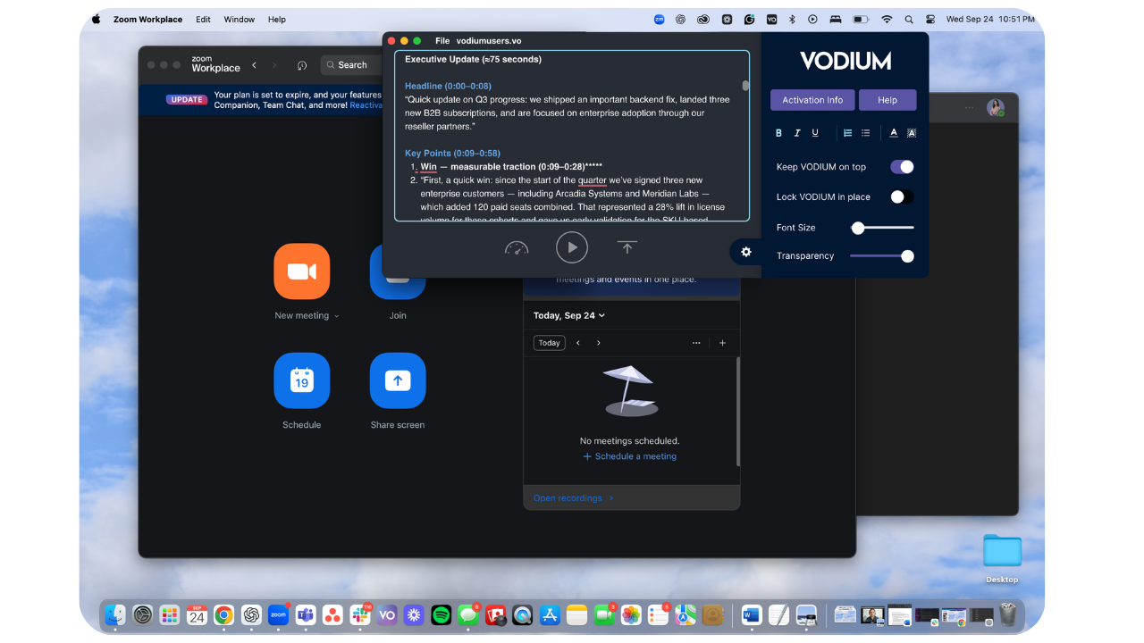1144x643 pixels.
Task: Click the VODIUM icon in the menu bar
Action: tap(771, 19)
